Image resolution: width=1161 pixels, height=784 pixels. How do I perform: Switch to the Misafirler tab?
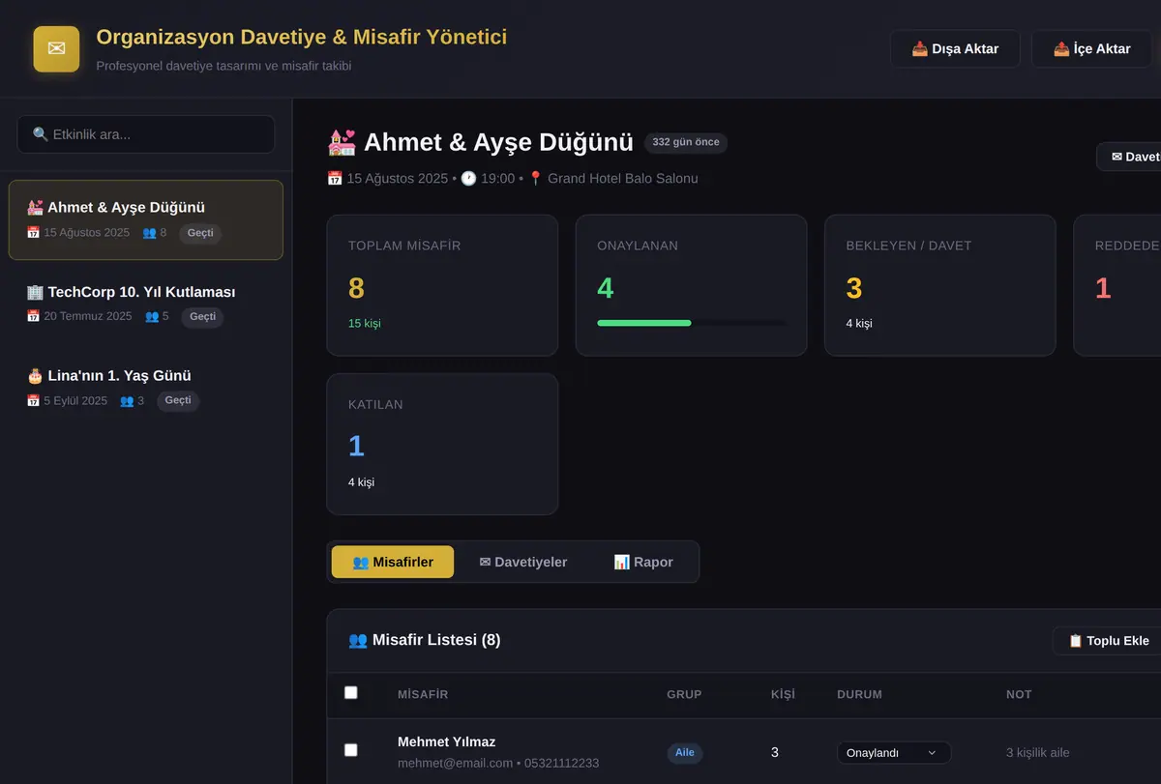393,562
